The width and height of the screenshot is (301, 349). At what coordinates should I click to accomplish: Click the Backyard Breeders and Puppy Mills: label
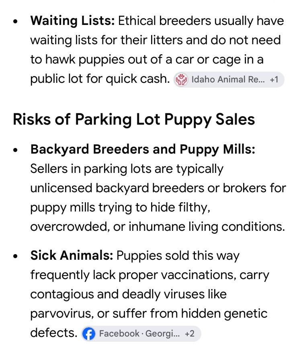(x=143, y=150)
